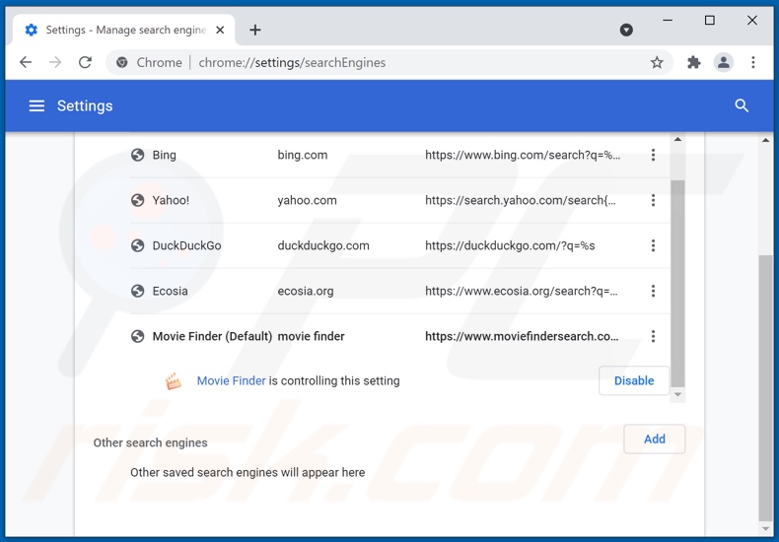The image size is (779, 542).
Task: Click the globe icon beside Yahoo!
Action: click(x=138, y=200)
